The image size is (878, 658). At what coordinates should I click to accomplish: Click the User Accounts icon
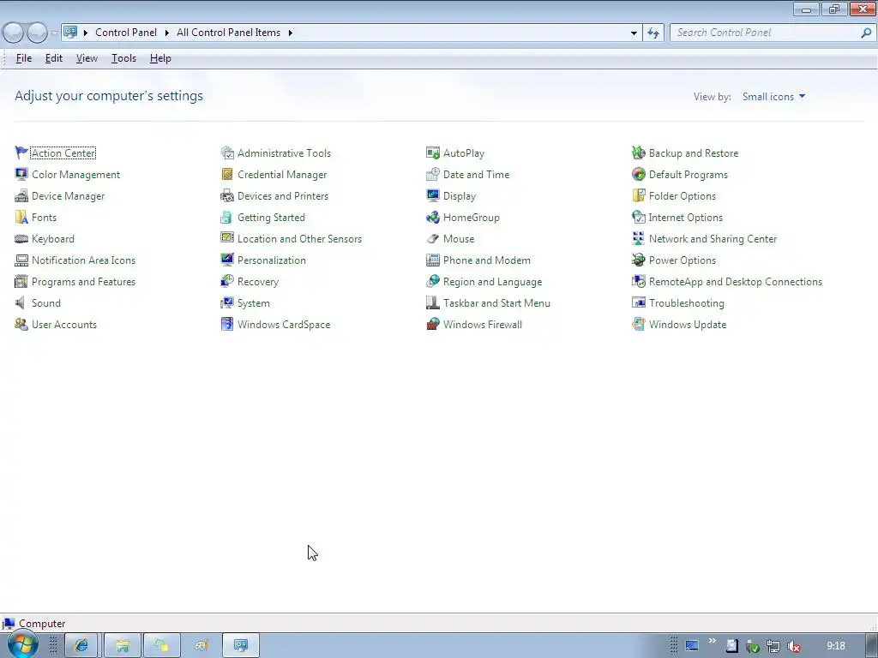coord(21,325)
